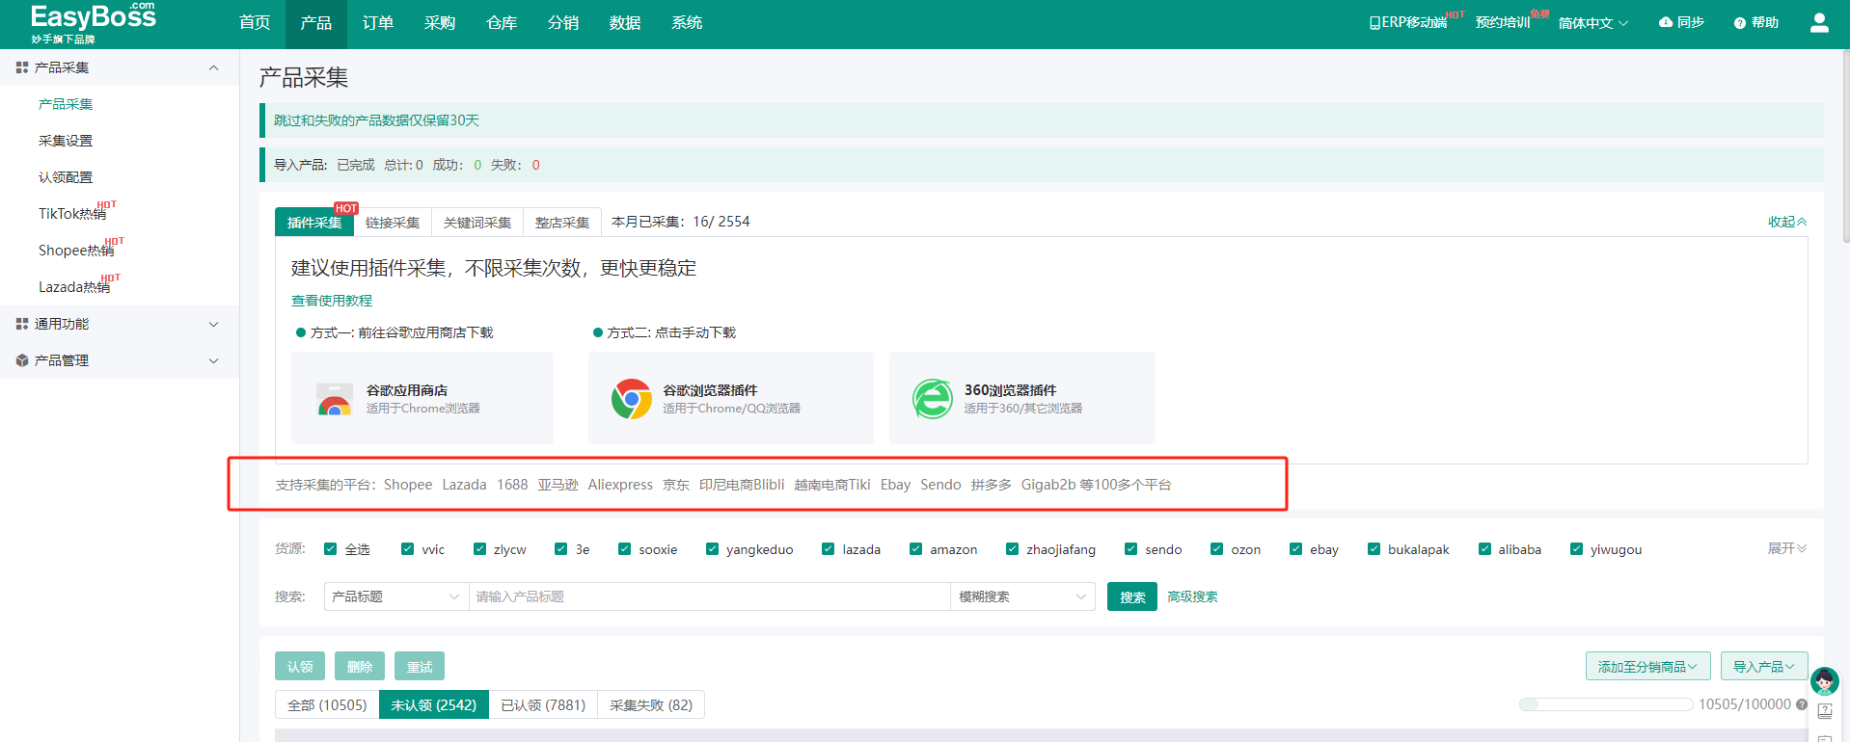
Task: Click the 产品管理 cube icon in sidebar
Action: click(x=22, y=360)
